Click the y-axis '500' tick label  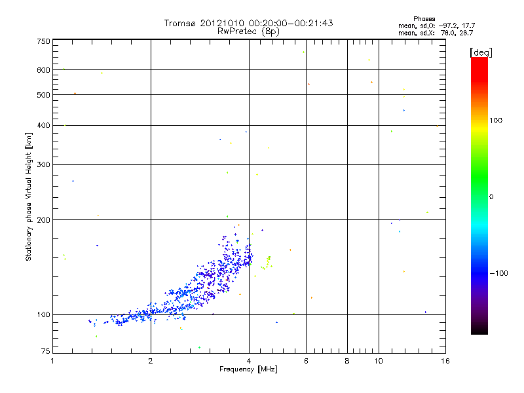tap(43, 95)
